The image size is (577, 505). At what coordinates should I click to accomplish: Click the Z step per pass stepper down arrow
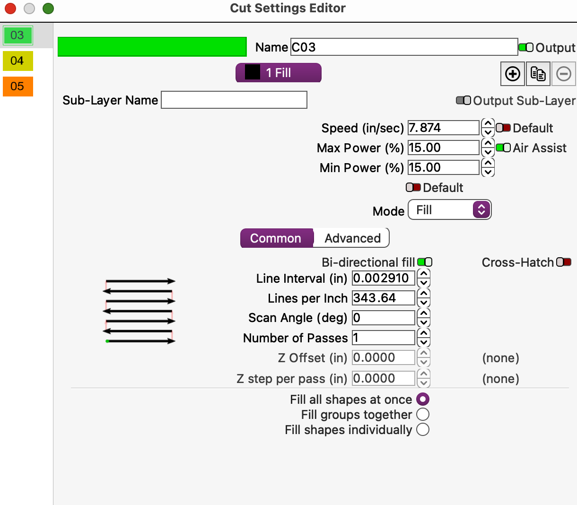pos(424,383)
